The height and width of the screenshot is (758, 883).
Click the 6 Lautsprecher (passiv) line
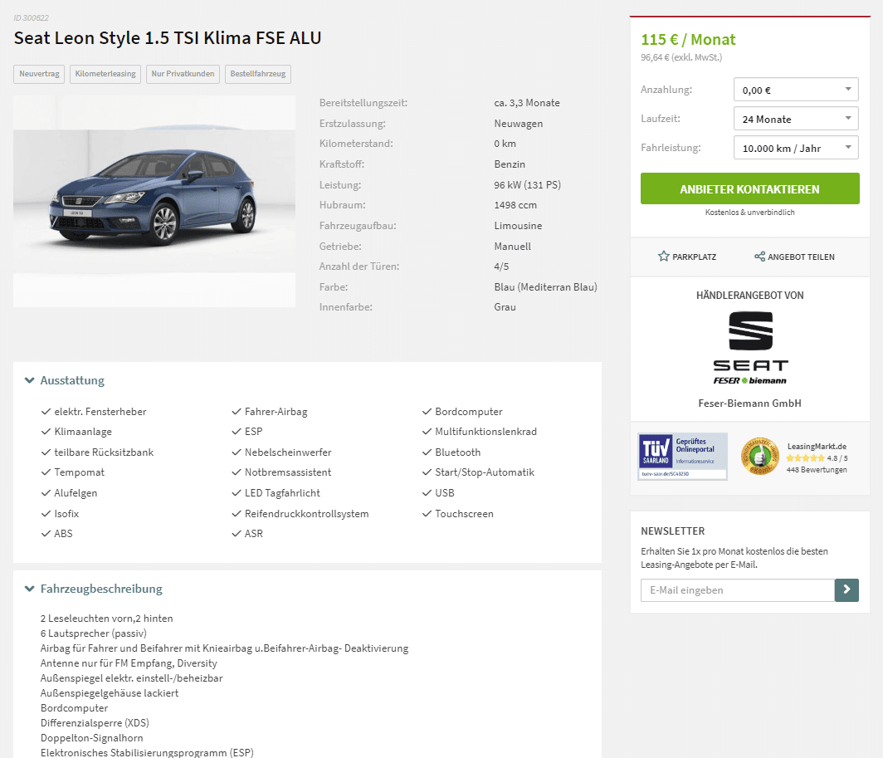(x=94, y=633)
